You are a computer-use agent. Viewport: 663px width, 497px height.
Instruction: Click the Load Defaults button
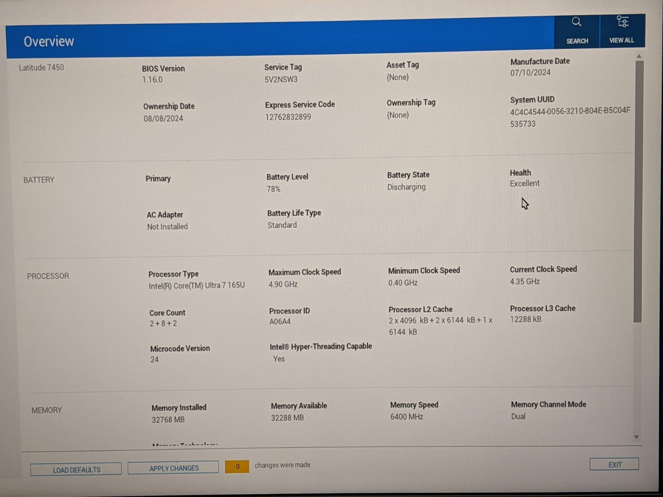click(x=76, y=469)
